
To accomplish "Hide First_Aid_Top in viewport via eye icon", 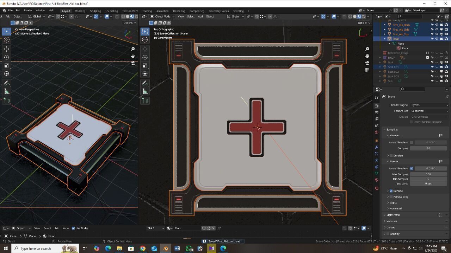I will [x=437, y=34].
